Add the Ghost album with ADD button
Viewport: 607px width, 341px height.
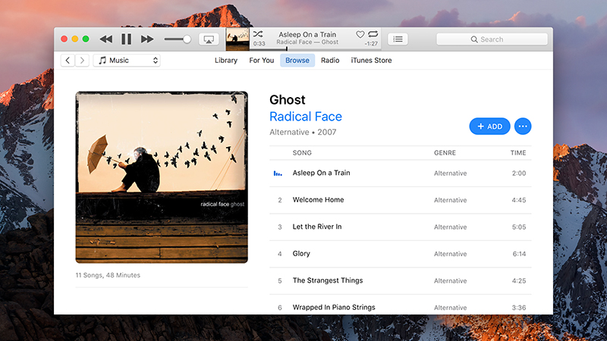(489, 126)
